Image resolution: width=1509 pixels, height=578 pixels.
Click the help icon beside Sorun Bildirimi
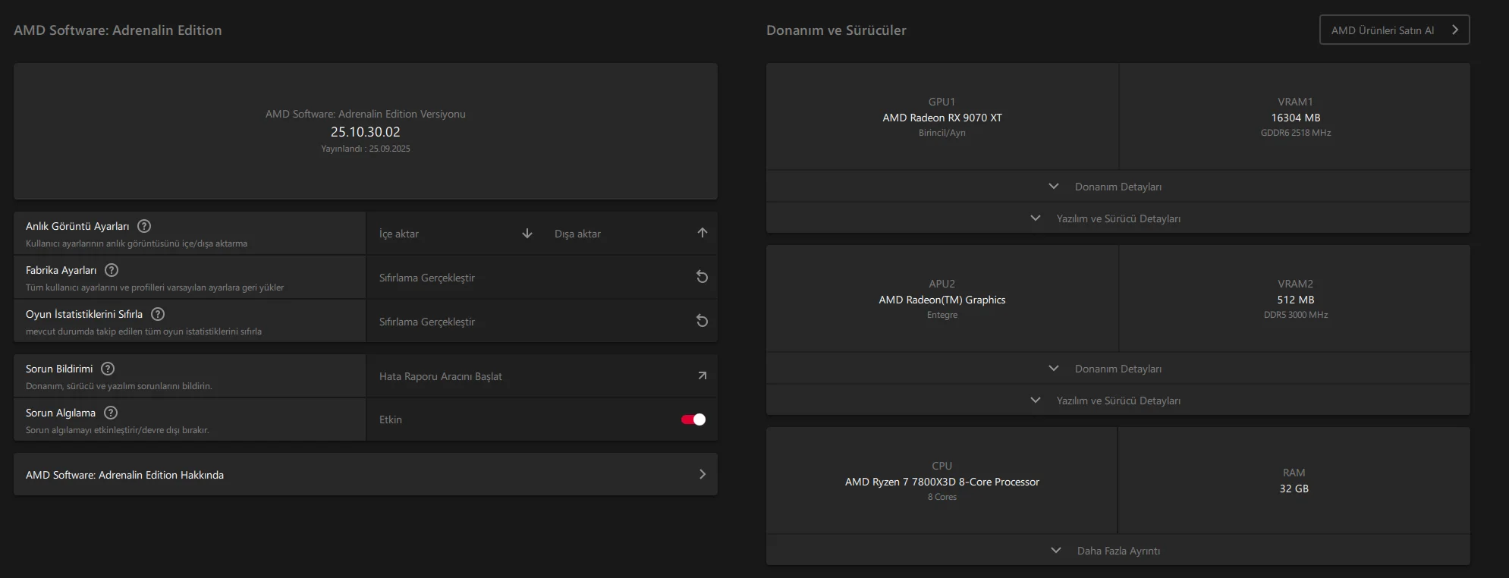pyautogui.click(x=108, y=369)
